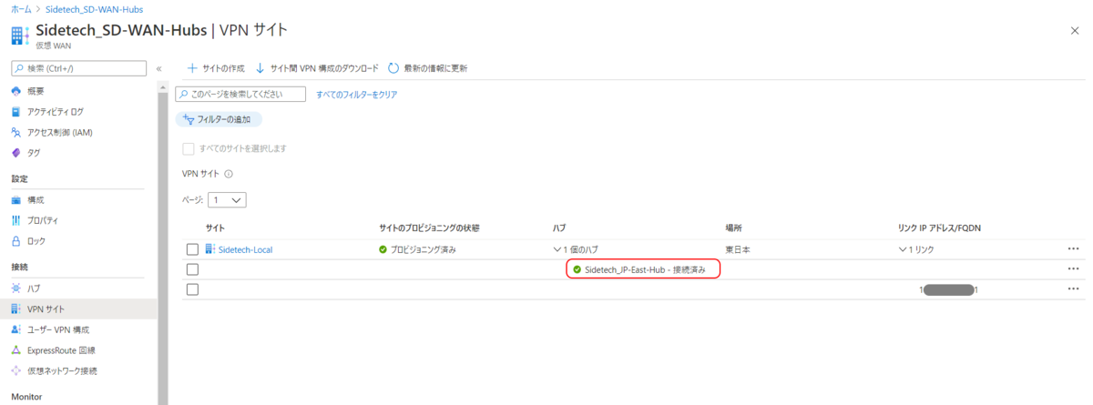Click the sidebar vertical scrollbar
1093x405 pixels.
point(162,244)
